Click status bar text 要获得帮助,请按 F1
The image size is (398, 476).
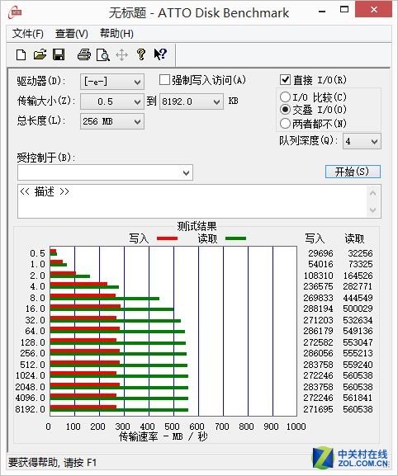pyautogui.click(x=53, y=463)
